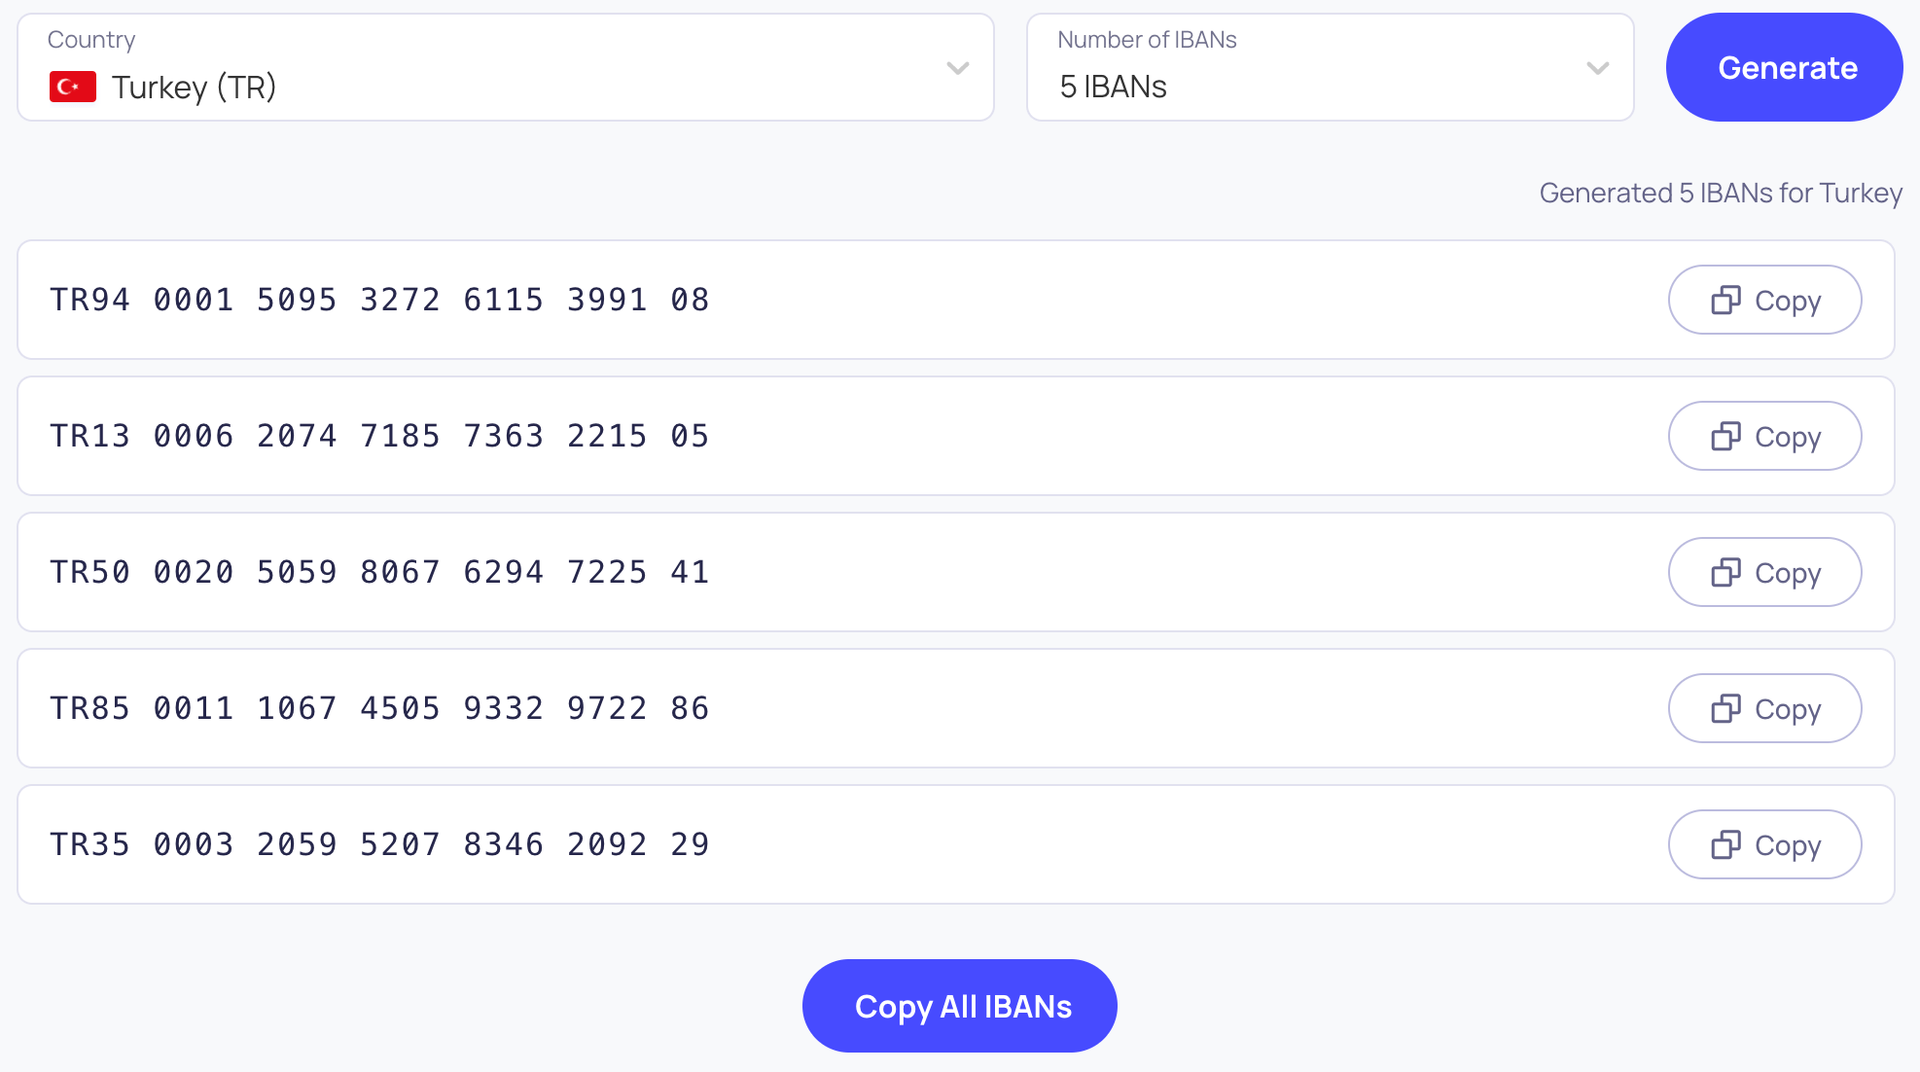Copy the TR85 IBAN using its Copy button
Viewport: 1920px width, 1072px height.
point(1765,708)
